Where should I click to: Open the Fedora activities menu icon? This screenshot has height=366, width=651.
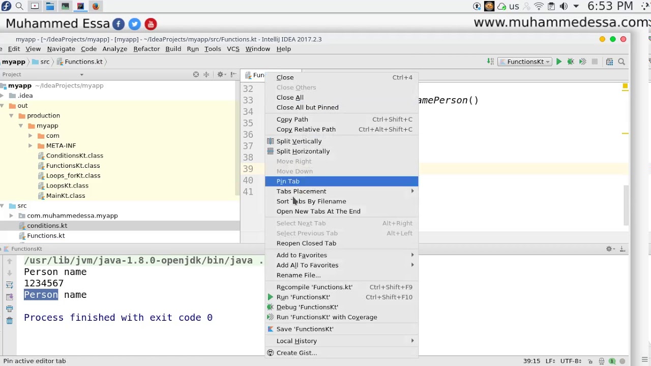click(x=6, y=6)
